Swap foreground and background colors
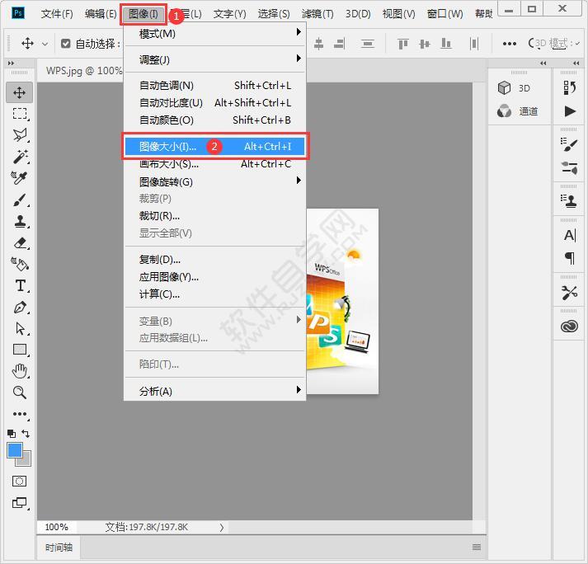 point(26,434)
